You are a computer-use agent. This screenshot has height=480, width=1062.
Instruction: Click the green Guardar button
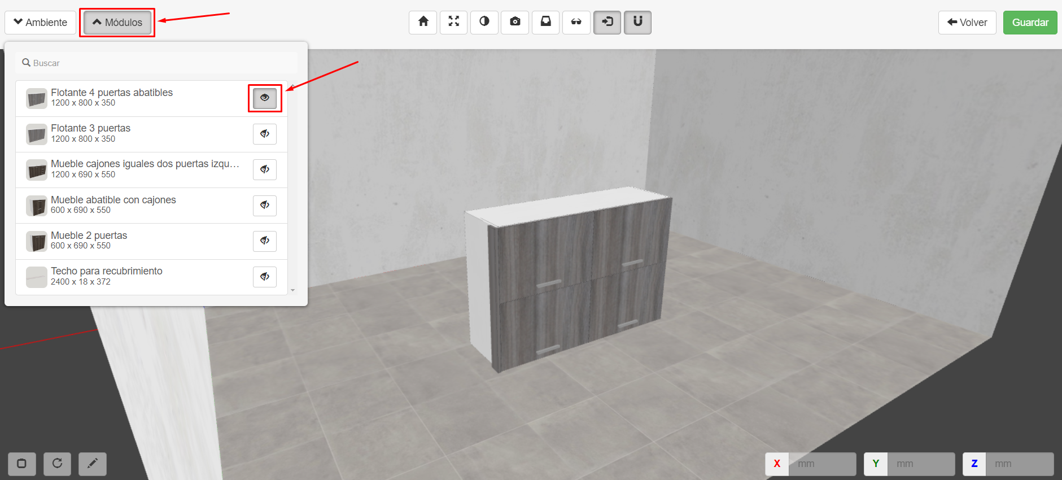tap(1030, 23)
